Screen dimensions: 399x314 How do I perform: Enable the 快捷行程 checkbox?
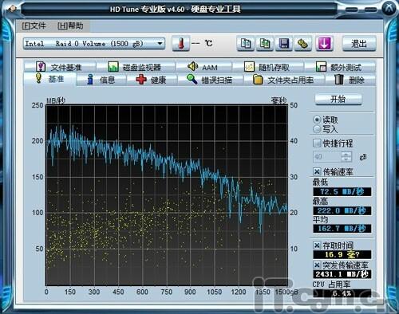pyautogui.click(x=317, y=143)
